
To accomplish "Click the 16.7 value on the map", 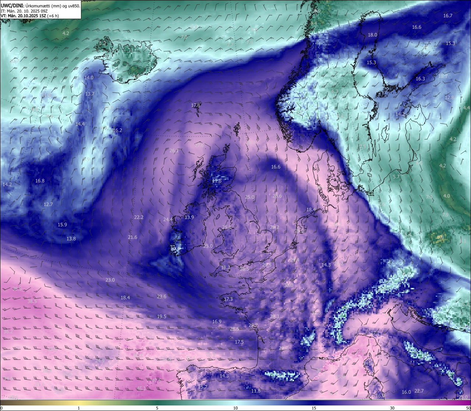I will pos(448,15).
